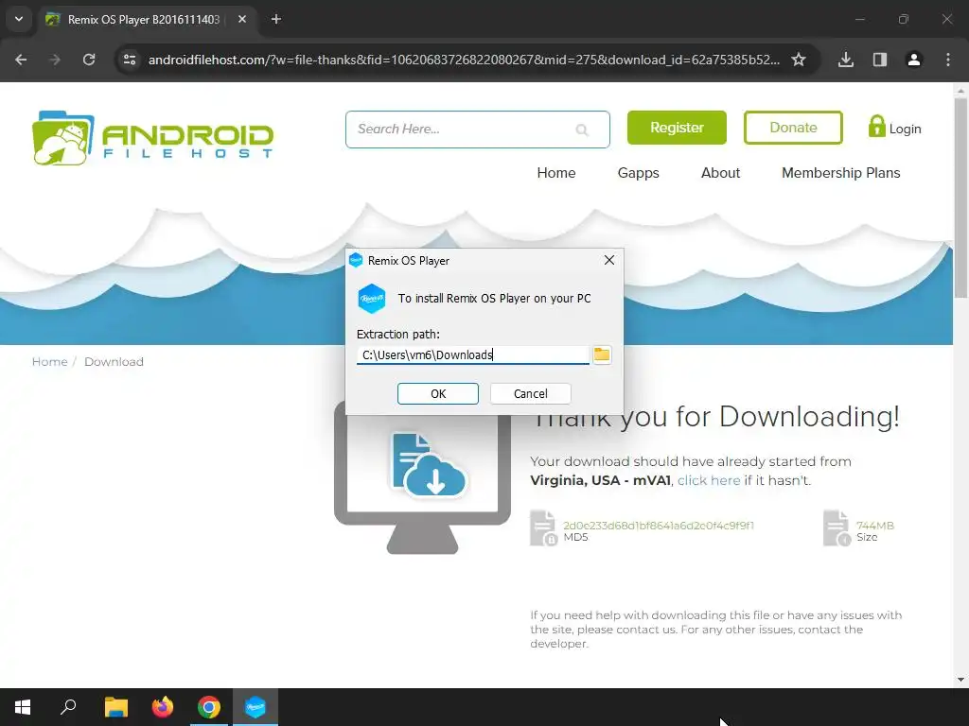The image size is (969, 726).
Task: Click the 'click here' download link
Action: point(709,480)
